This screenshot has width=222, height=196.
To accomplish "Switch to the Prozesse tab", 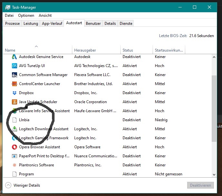I will coord(13,24).
